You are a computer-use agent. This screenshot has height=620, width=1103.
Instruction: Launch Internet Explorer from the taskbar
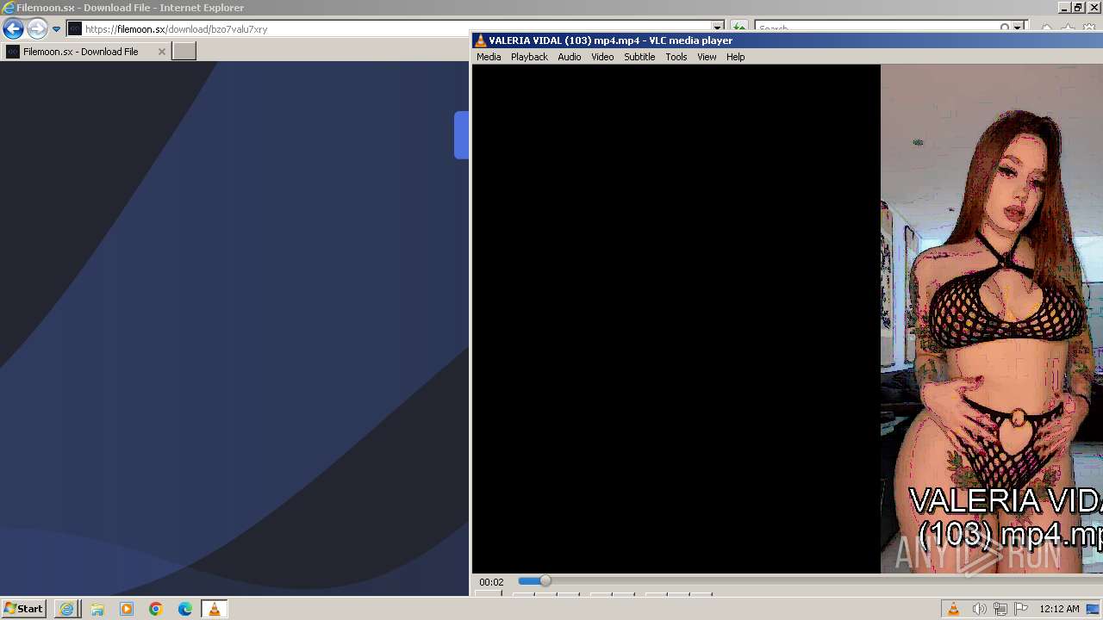click(66, 609)
